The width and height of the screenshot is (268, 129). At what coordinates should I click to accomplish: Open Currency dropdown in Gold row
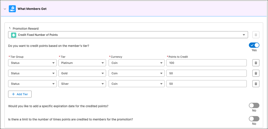pyautogui.click(x=136, y=73)
